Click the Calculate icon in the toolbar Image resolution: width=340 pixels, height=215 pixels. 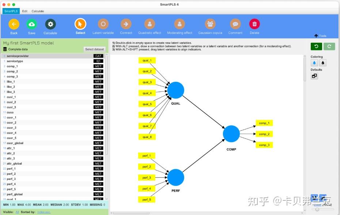click(50, 24)
